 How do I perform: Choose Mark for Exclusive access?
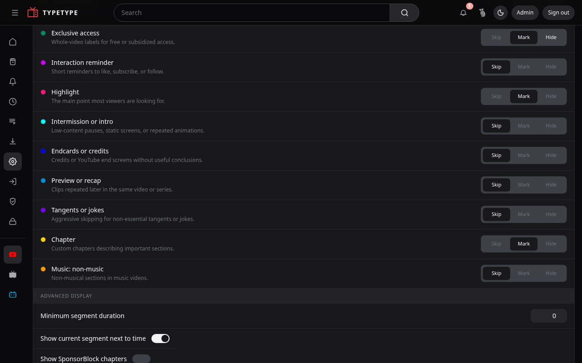(524, 37)
